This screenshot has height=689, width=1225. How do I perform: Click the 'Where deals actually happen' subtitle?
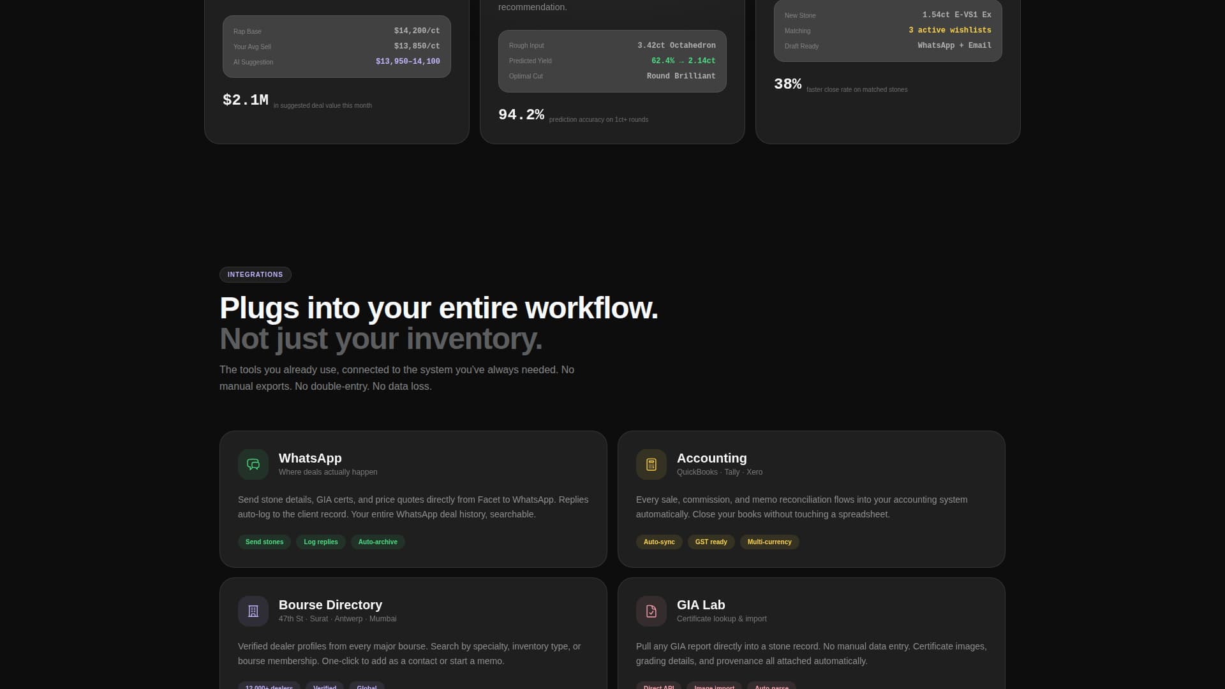point(328,472)
